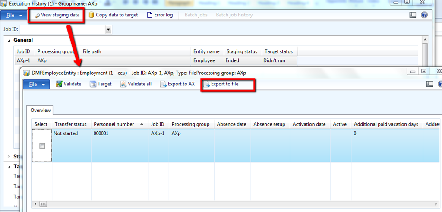The image size is (442, 212).
Task: Click DMFEmployeeEntity window title icon
Action: 26,73
